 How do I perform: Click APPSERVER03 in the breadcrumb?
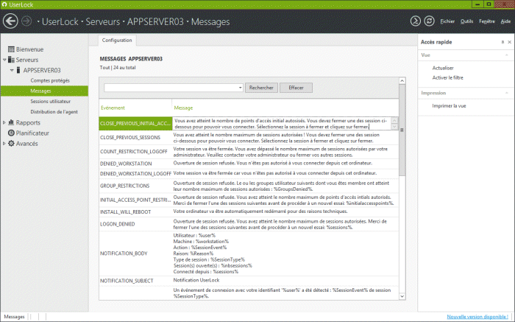point(155,21)
